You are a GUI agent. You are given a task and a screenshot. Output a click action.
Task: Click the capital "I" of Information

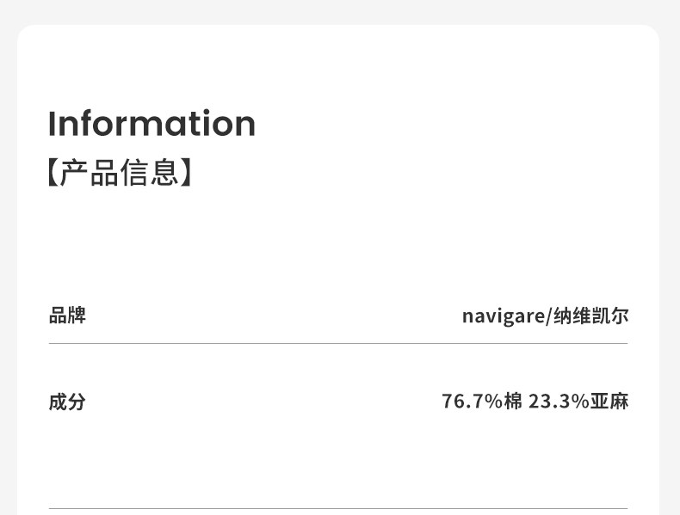52,124
